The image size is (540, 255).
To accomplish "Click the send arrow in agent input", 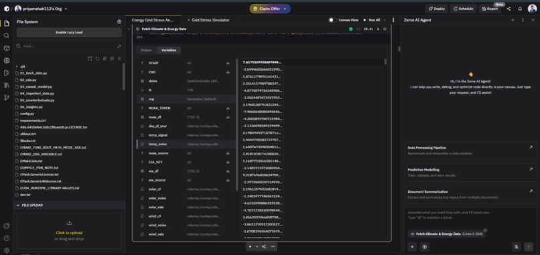I will click(529, 246).
